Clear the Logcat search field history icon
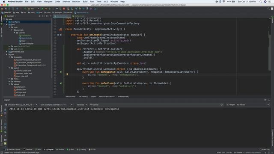 [x=221, y=104]
